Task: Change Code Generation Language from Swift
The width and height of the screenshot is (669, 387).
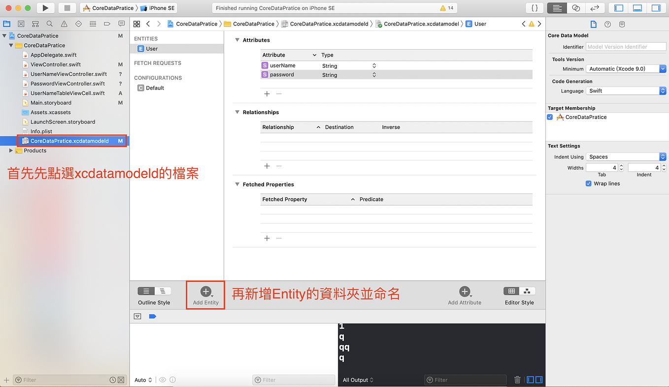Action: click(x=663, y=90)
